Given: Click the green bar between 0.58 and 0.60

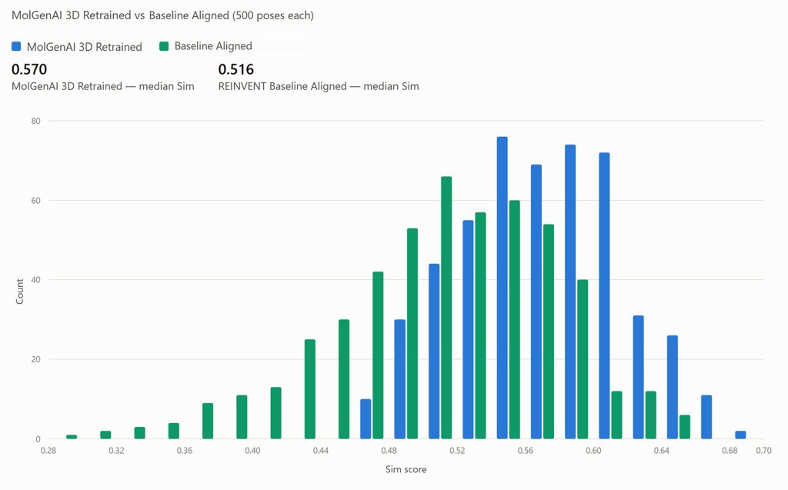Looking at the screenshot, I should point(583,359).
